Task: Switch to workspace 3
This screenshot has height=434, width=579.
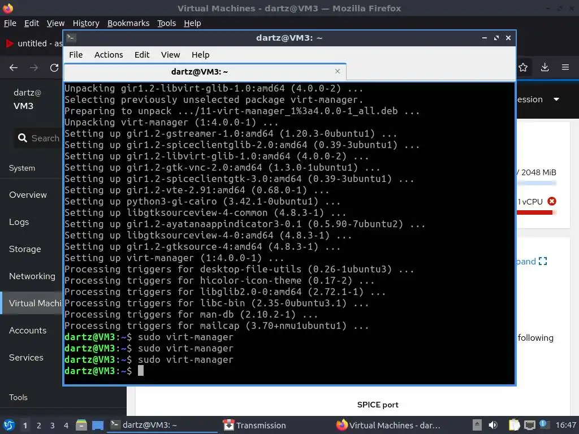Action: 53,426
